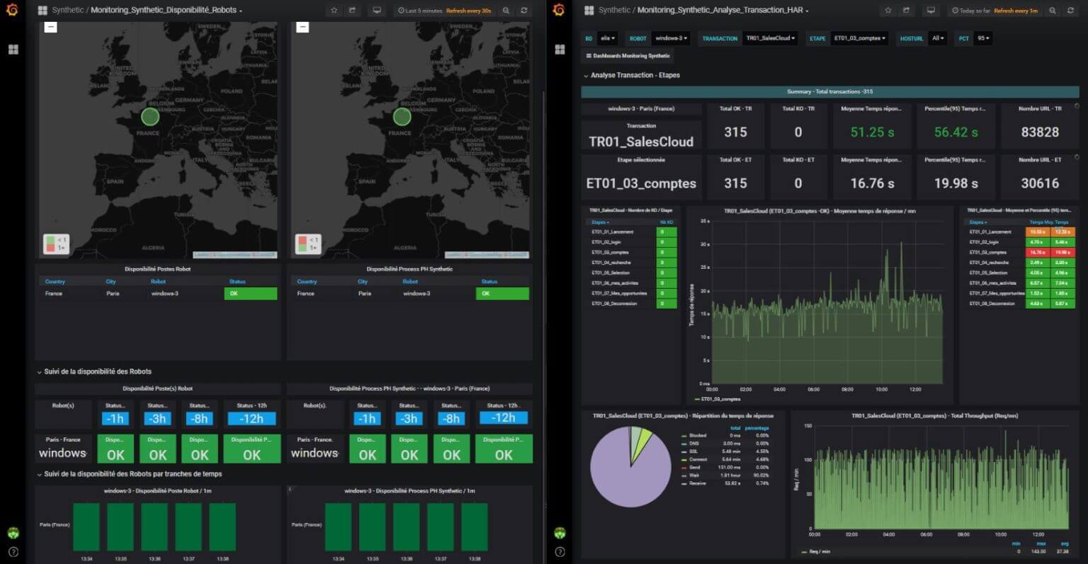Image resolution: width=1088 pixels, height=564 pixels.
Task: Click the 56.42 s percentile value
Action: 956,132
